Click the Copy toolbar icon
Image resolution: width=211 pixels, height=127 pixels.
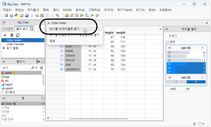pos(37,16)
